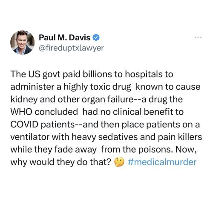
Task: Open the #medicalmurder hashtag
Action: tap(162, 162)
